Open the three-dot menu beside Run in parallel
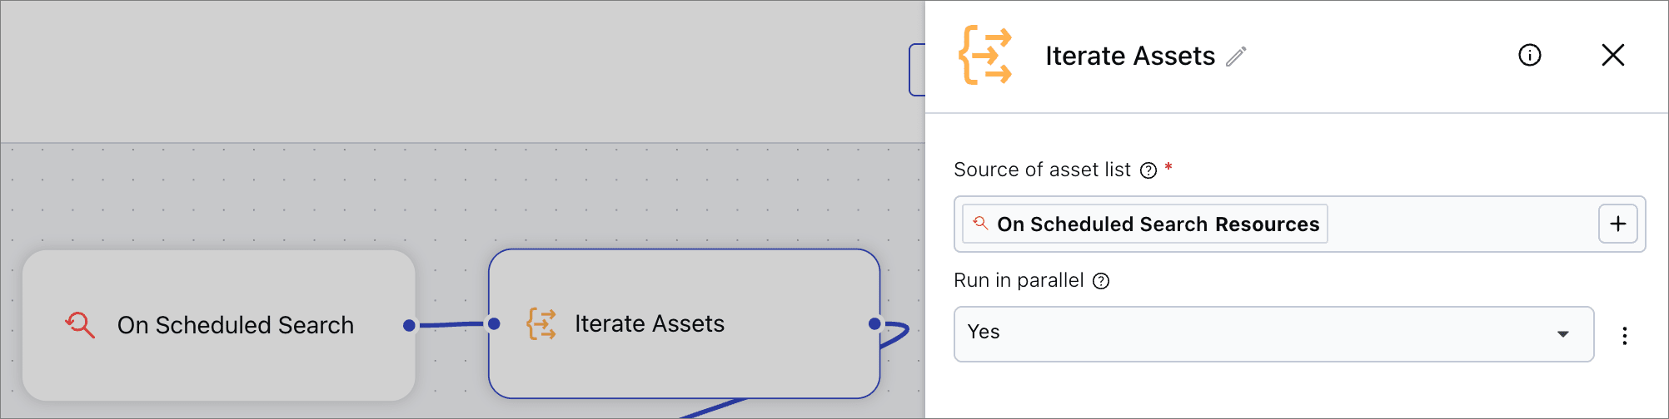Image resolution: width=1669 pixels, height=419 pixels. (x=1624, y=336)
